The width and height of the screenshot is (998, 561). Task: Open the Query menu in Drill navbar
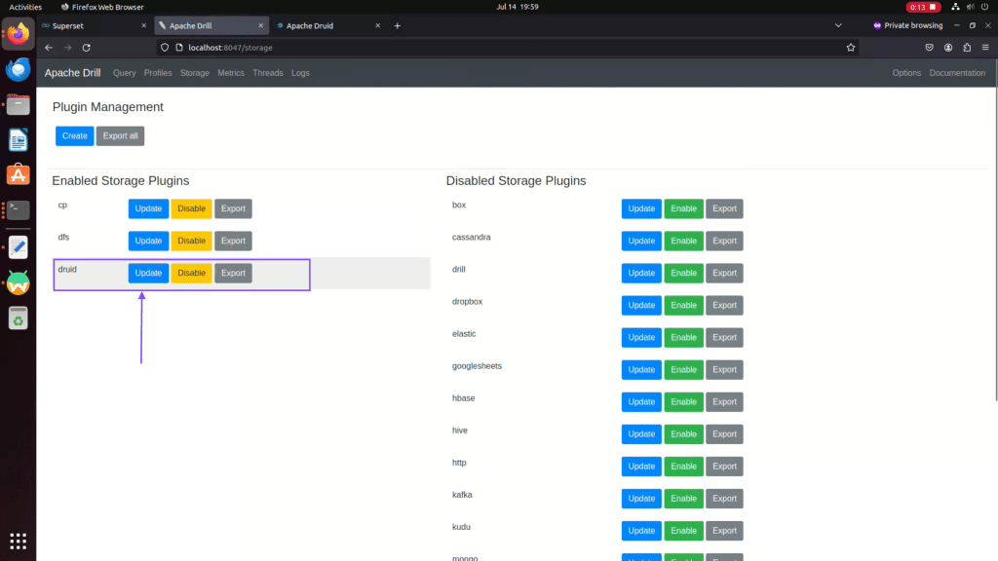[x=124, y=73]
